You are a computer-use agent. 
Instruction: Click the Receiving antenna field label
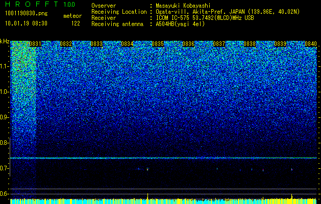[117, 24]
